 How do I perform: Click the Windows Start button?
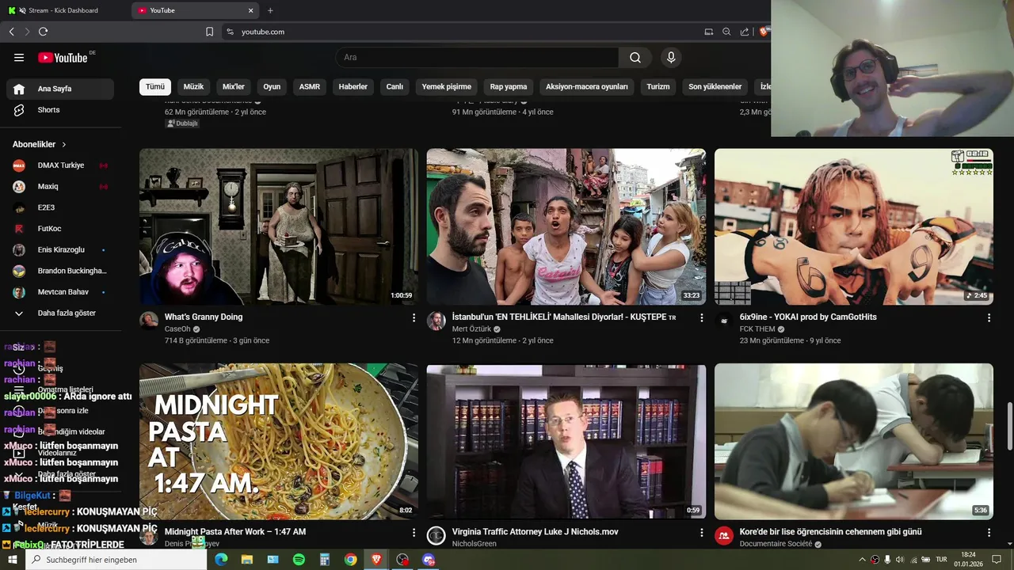(12, 560)
